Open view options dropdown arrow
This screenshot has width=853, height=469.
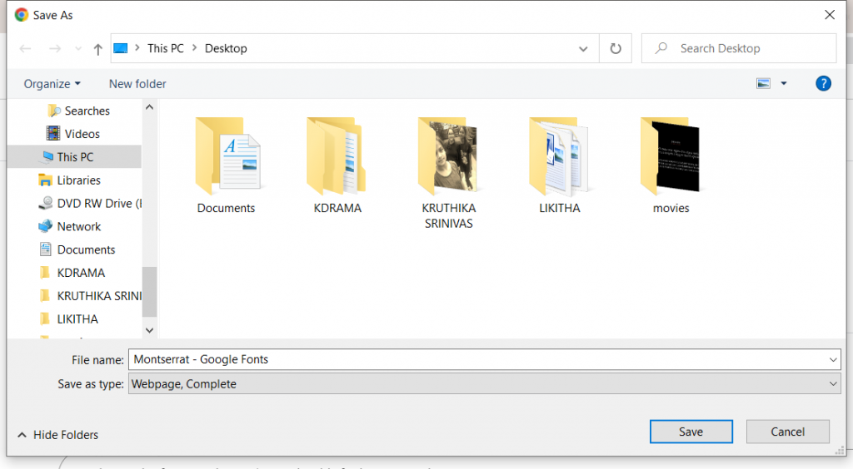[784, 83]
